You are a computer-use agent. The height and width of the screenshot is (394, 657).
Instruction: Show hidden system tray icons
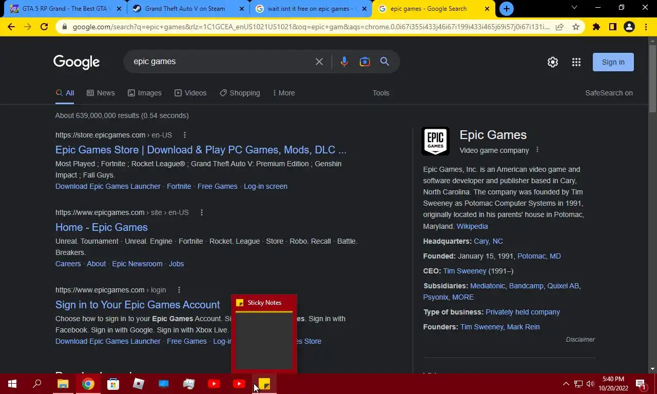pyautogui.click(x=566, y=384)
